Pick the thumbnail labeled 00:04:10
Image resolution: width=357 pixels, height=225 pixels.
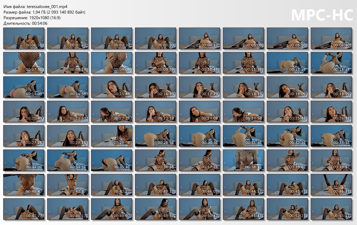199,38
